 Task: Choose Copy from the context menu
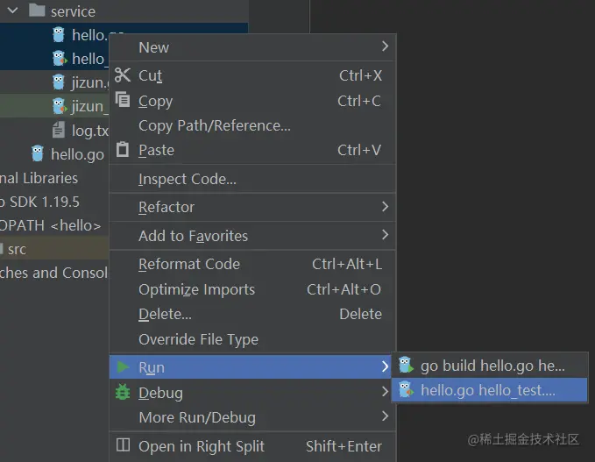tap(252, 101)
